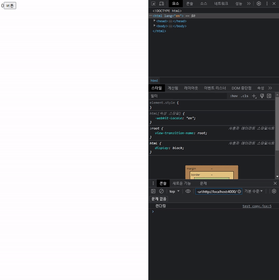Viewport: 279px width, 280px height.
Task: Toggle the .cls class editor
Action: point(245,96)
